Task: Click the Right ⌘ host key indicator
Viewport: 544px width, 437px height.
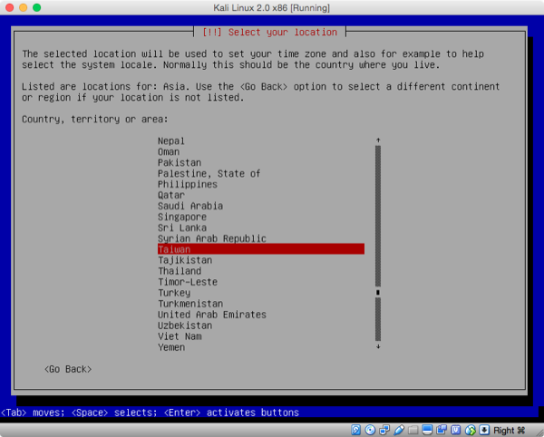Action: [509, 431]
